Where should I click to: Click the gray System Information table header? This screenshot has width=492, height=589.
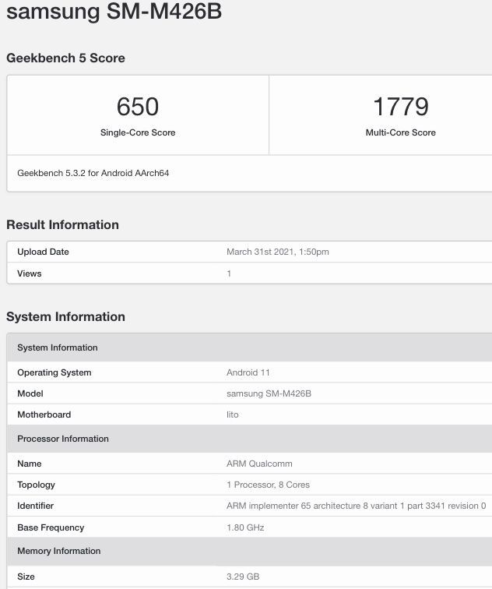coord(250,347)
